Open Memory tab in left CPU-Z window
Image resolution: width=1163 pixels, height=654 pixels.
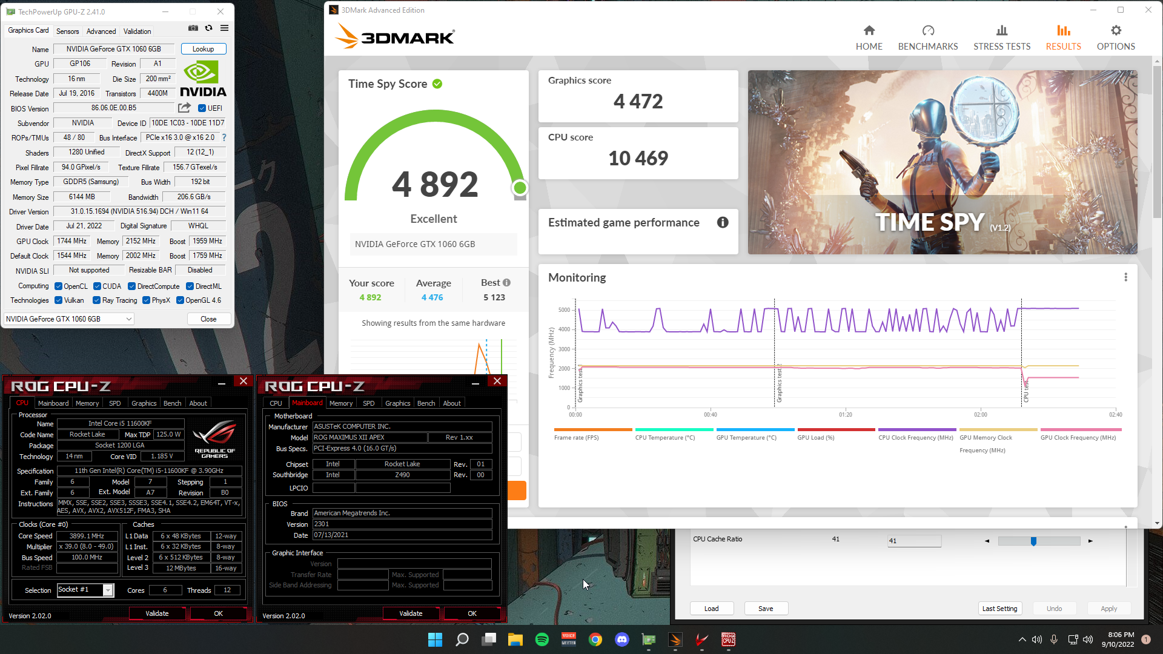[87, 403]
